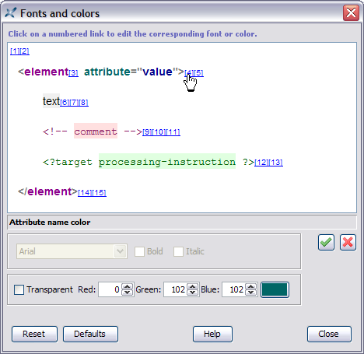Screen dimensions: 364x354
Task: Click the Green value input field
Action: pos(176,289)
